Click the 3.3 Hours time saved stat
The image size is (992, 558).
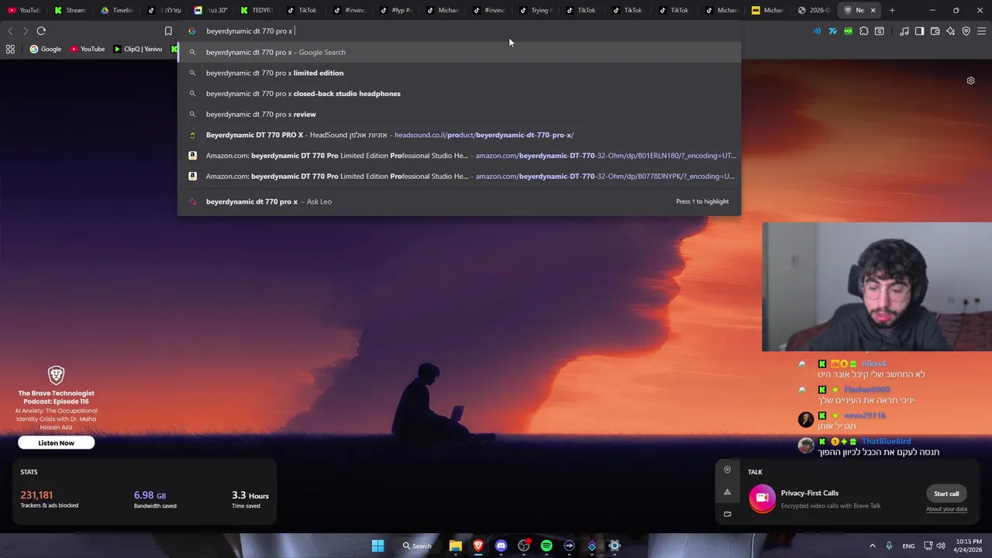click(250, 499)
